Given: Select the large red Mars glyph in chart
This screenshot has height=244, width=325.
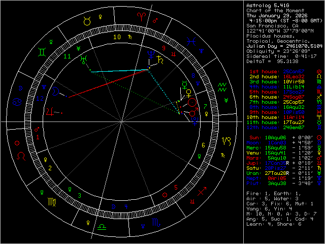Looking at the screenshot, I should tap(193, 112).
